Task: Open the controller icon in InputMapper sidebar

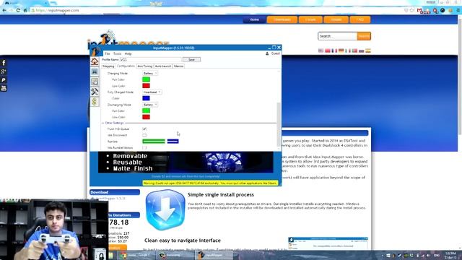Action: (95, 71)
